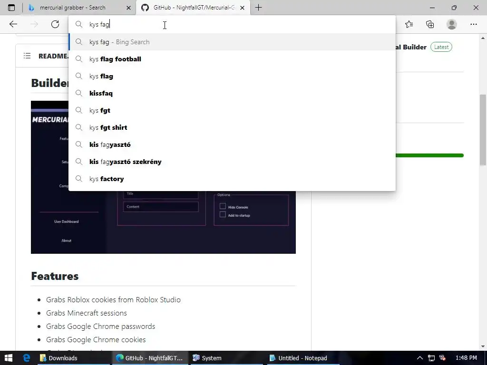
Task: Close the mercurial grabber Search tab
Action: point(128,8)
